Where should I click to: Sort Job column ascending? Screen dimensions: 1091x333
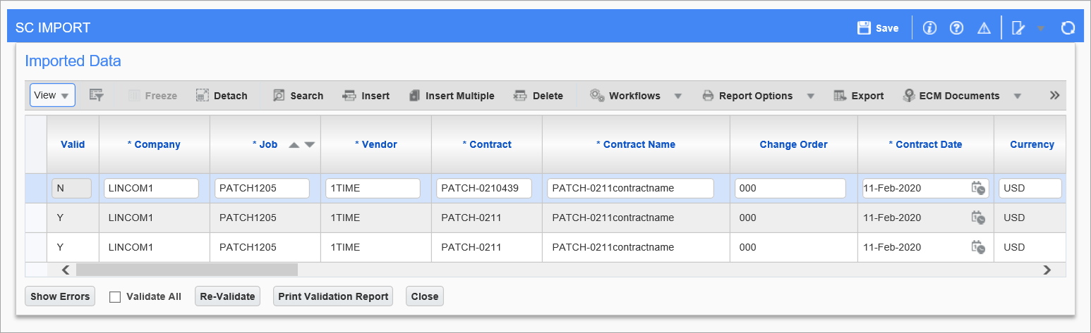(294, 145)
